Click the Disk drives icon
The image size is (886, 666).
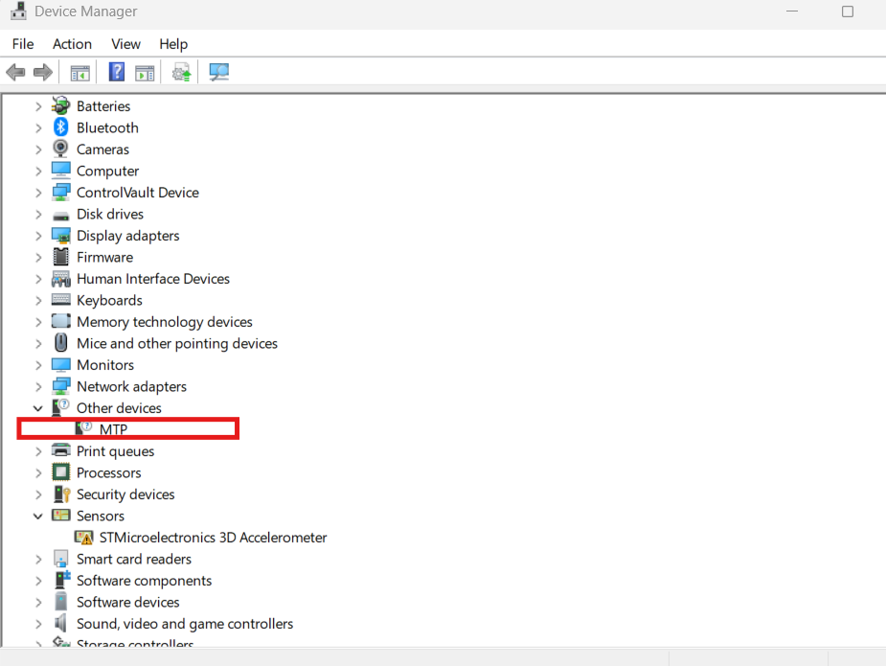[60, 216]
